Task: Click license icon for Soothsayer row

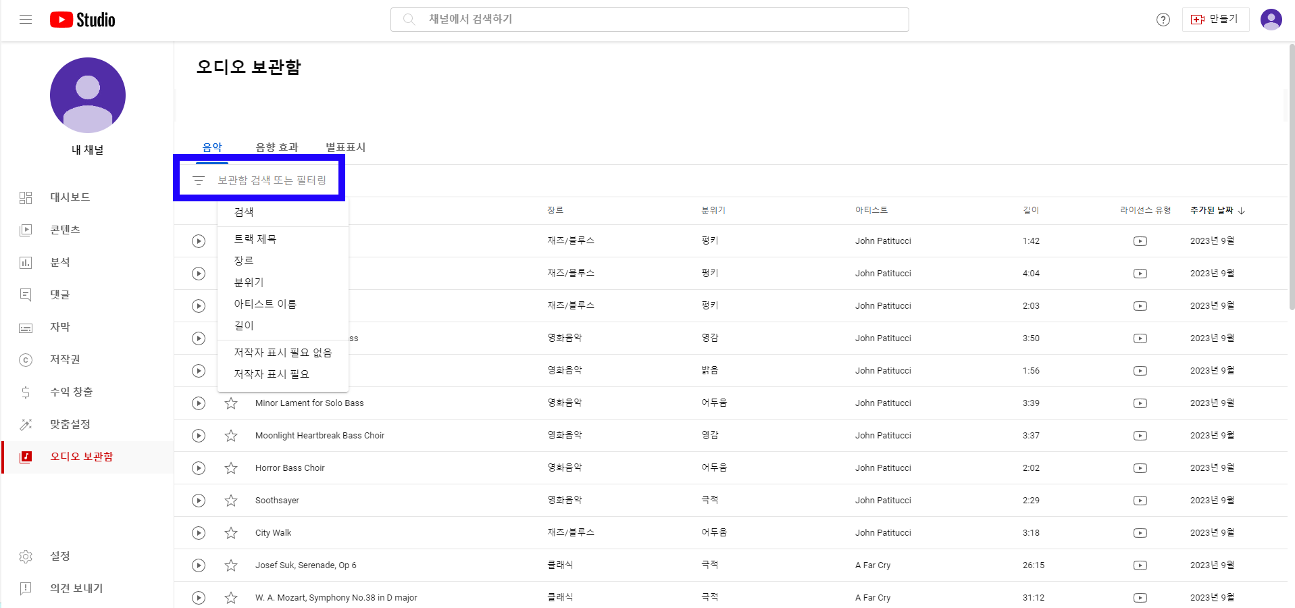Action: (x=1140, y=501)
